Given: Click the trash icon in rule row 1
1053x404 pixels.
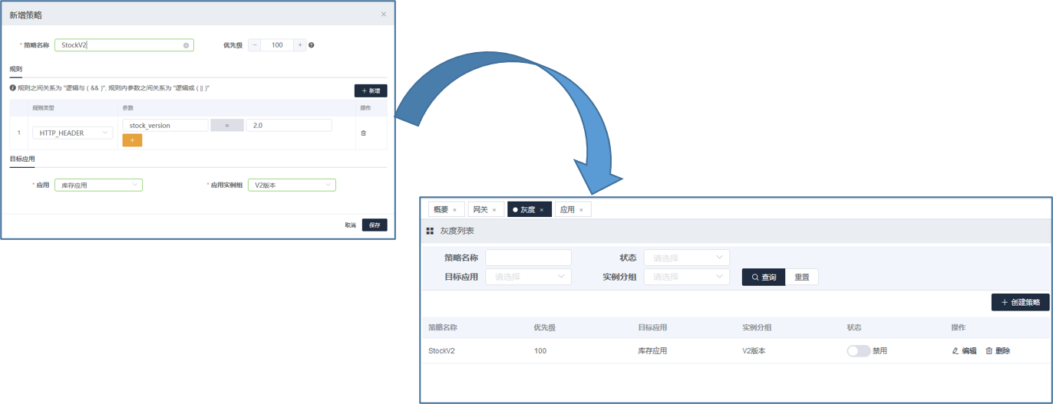Looking at the screenshot, I should (363, 133).
